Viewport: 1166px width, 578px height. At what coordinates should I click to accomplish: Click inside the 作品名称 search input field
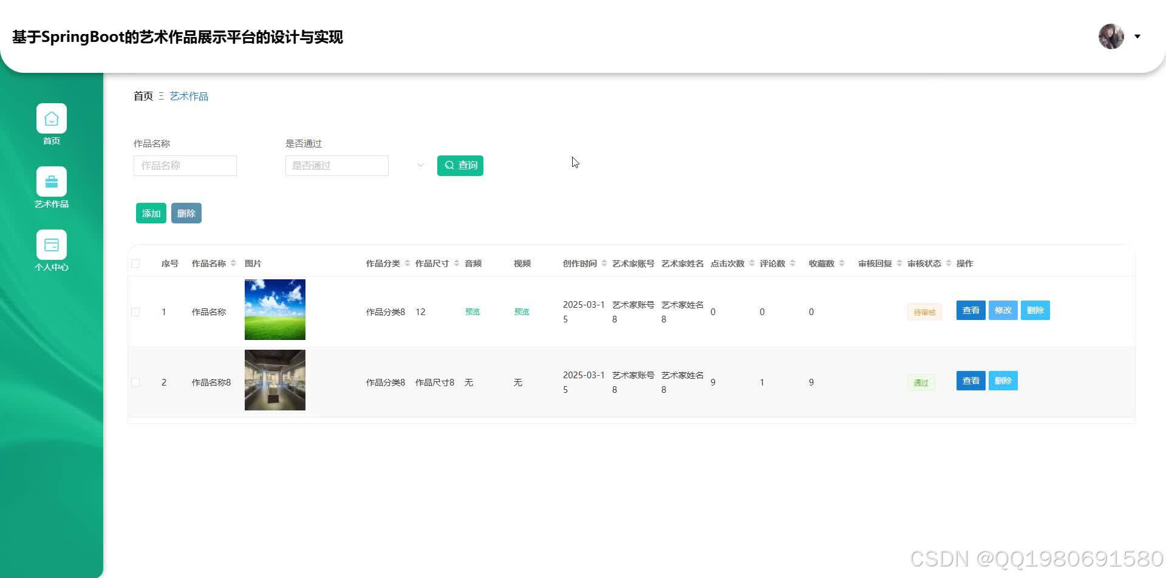[185, 165]
